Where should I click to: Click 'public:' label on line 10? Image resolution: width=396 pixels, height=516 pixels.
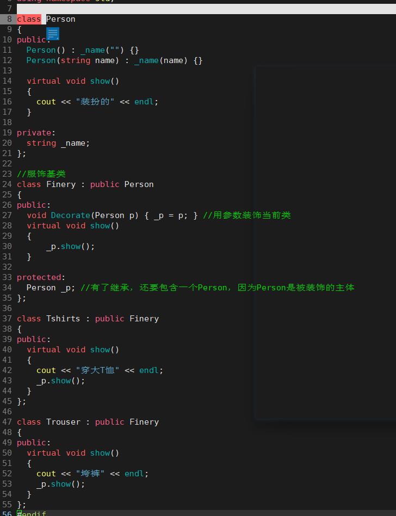click(x=34, y=40)
